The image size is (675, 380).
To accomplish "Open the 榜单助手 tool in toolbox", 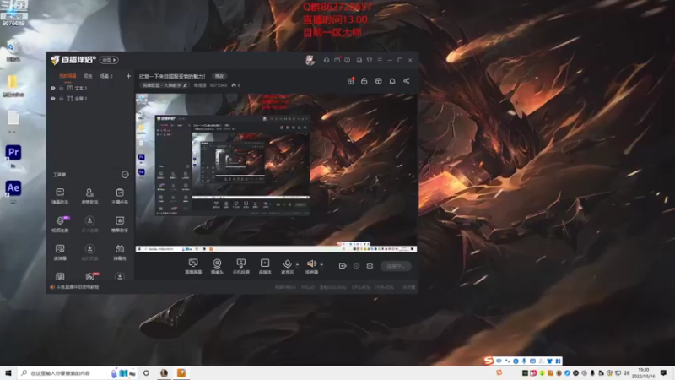I will click(120, 224).
